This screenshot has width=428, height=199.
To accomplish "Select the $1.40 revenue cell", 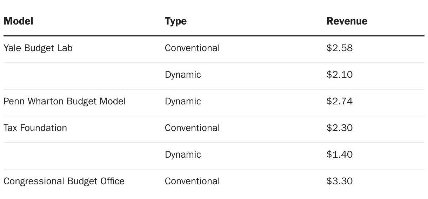I will click(339, 155).
